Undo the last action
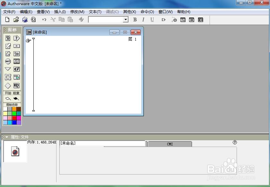 point(44,20)
